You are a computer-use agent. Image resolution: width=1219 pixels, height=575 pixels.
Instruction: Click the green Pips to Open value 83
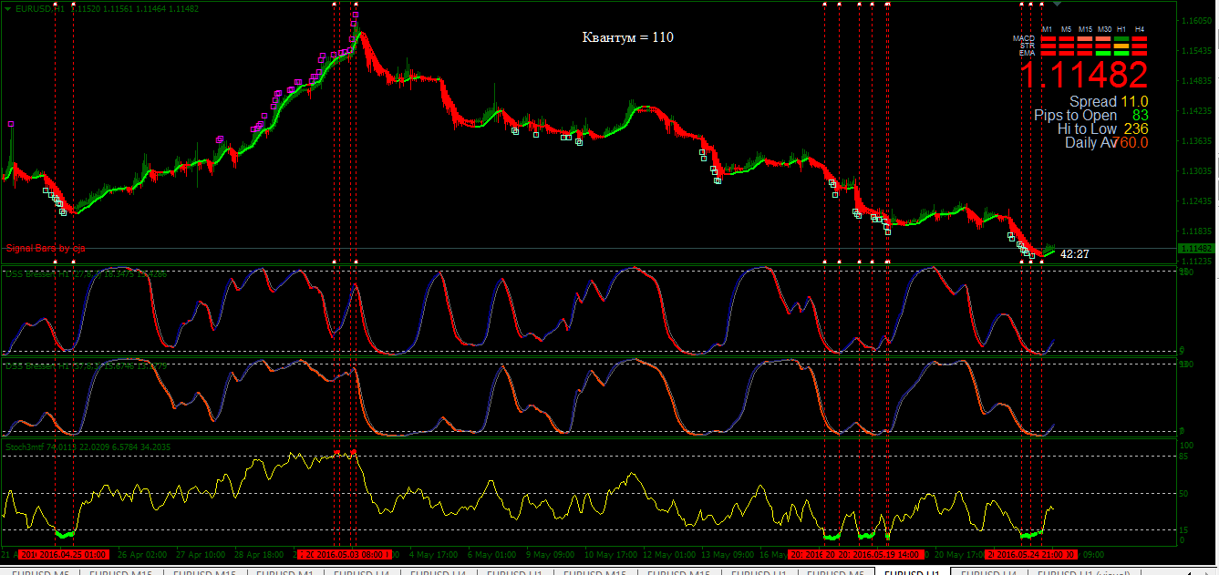click(x=1140, y=116)
